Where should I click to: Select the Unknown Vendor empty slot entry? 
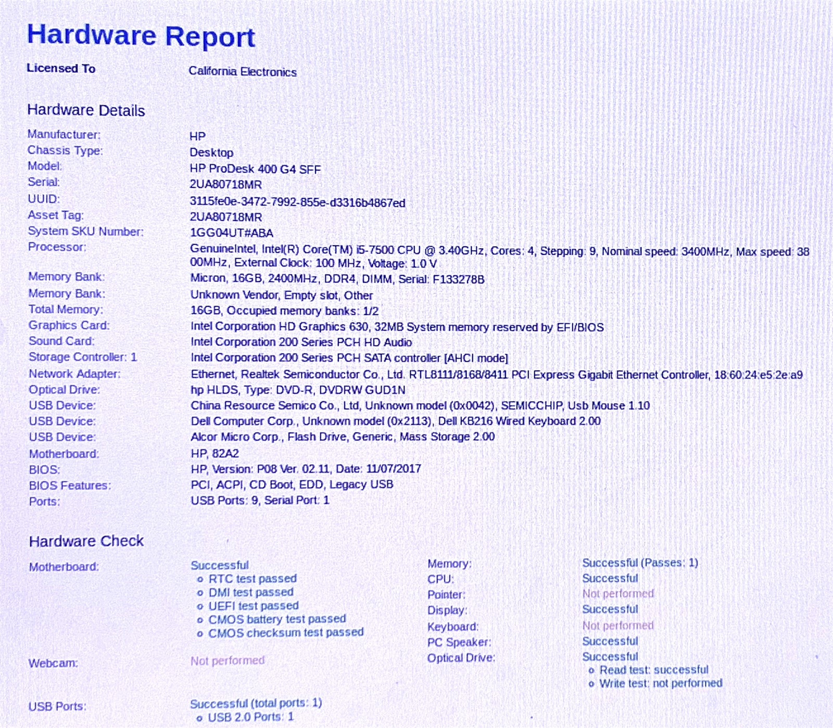point(282,295)
